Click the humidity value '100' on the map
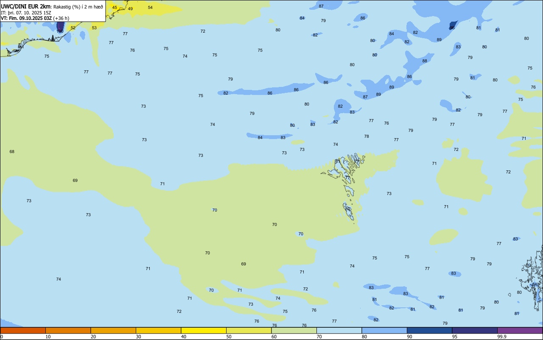543x340 pixels. pyautogui.click(x=60, y=31)
